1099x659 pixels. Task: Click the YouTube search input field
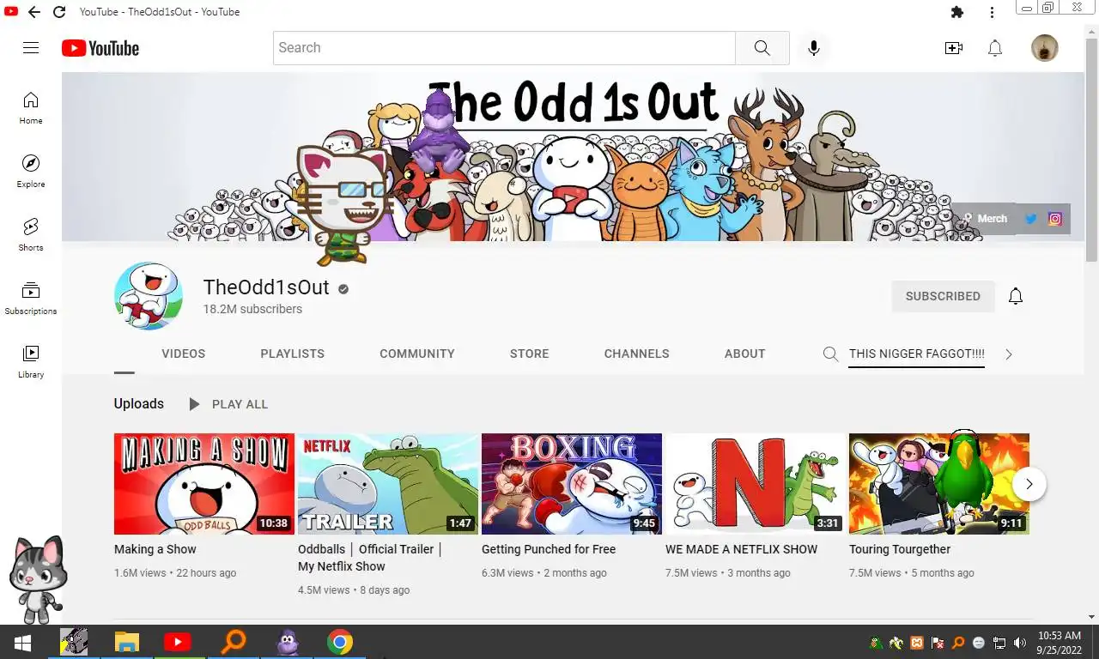click(x=505, y=48)
